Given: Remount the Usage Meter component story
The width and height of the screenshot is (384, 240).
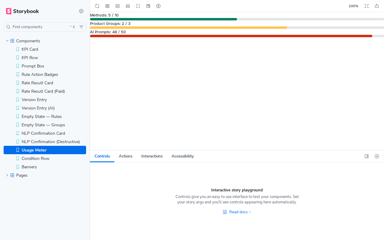Looking at the screenshot, I should pos(97,6).
